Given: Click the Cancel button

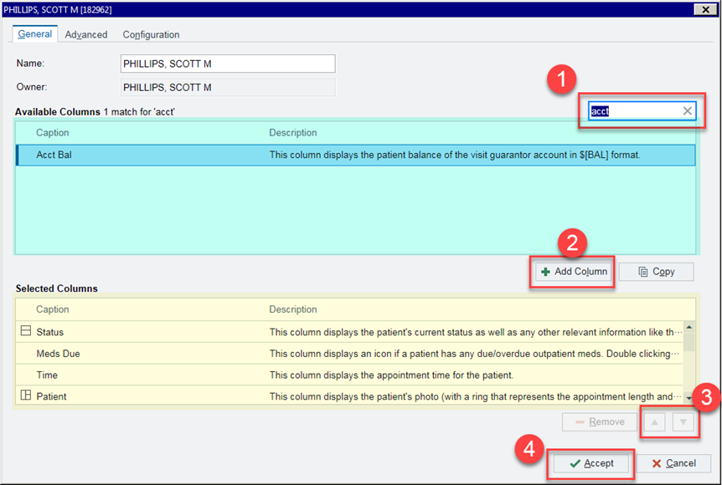Looking at the screenshot, I should [x=673, y=463].
